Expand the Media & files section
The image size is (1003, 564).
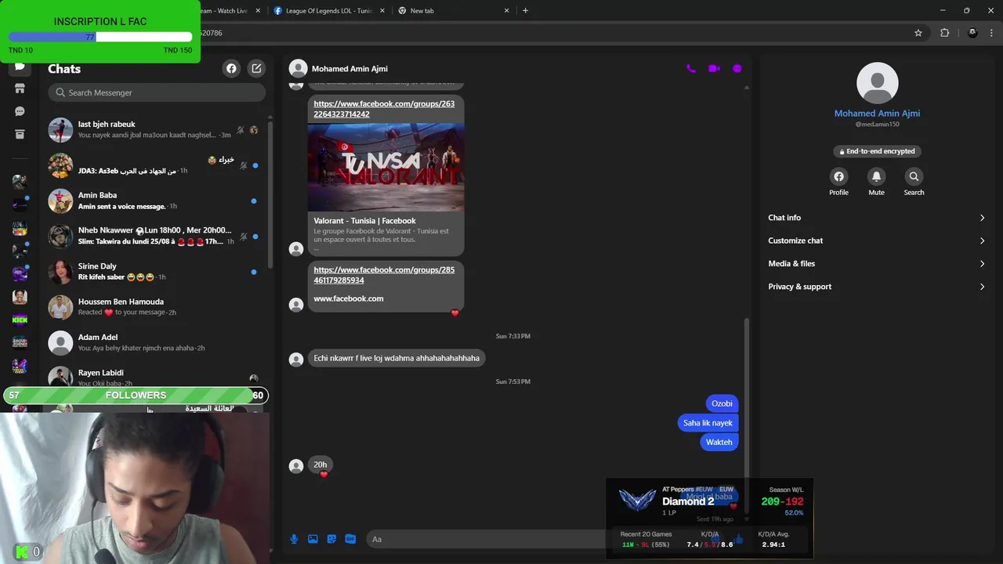pyautogui.click(x=876, y=263)
